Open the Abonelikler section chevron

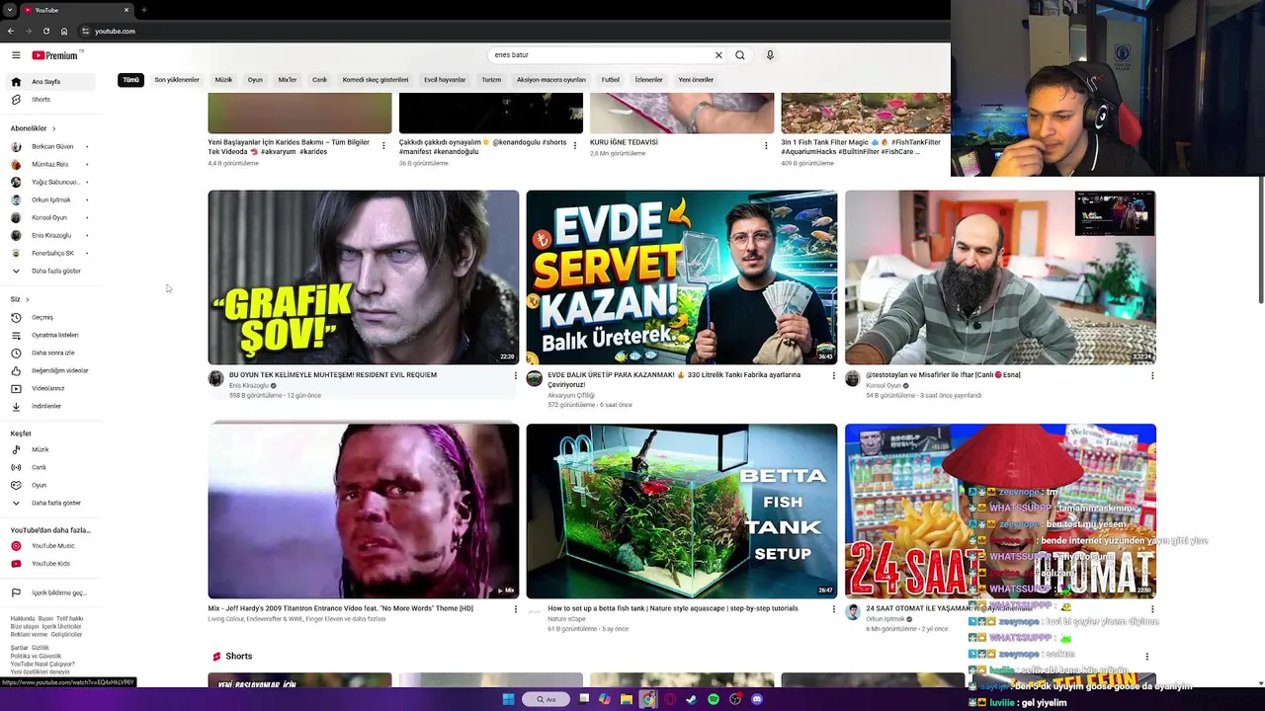pos(54,128)
